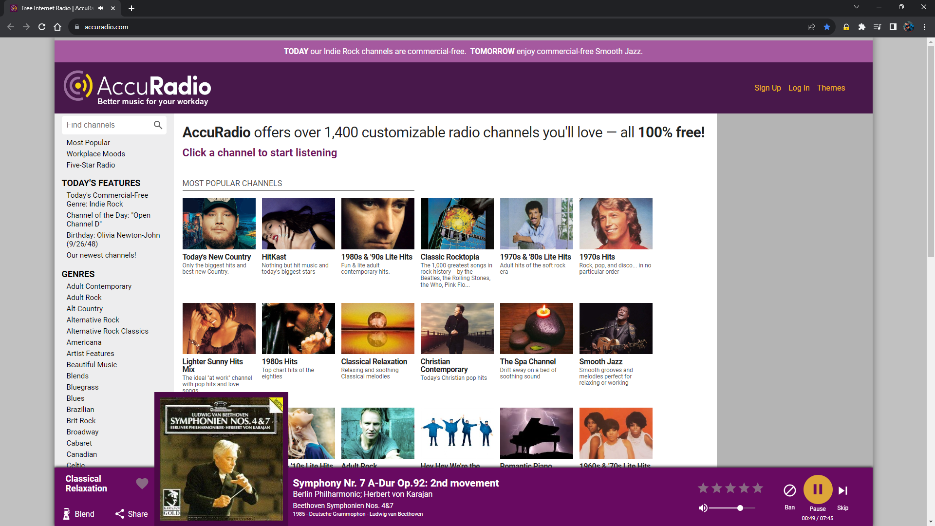The image size is (935, 526).
Task: Expand the tab search chevron
Action: [856, 7]
